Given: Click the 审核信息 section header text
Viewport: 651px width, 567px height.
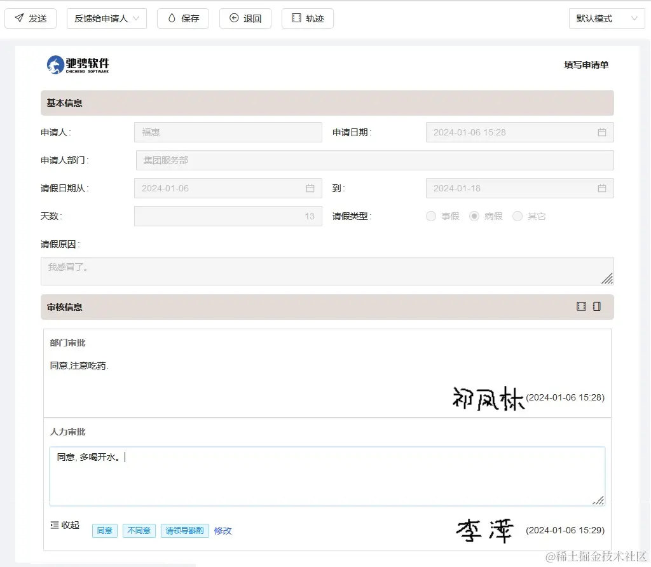Looking at the screenshot, I should pyautogui.click(x=64, y=307).
